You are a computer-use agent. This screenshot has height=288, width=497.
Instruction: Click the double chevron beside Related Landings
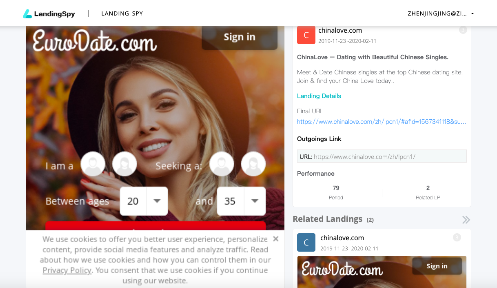pos(466,220)
